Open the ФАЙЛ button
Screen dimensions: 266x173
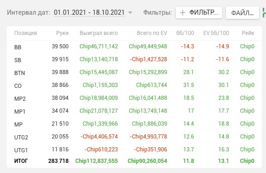click(x=243, y=13)
